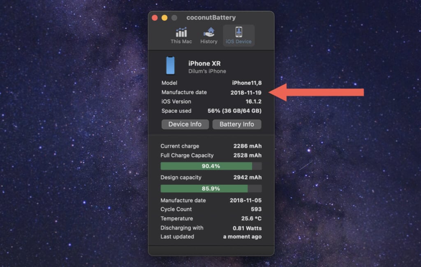421x267 pixels.
Task: Select the device manufacture date 2018-11-19
Action: (246, 93)
